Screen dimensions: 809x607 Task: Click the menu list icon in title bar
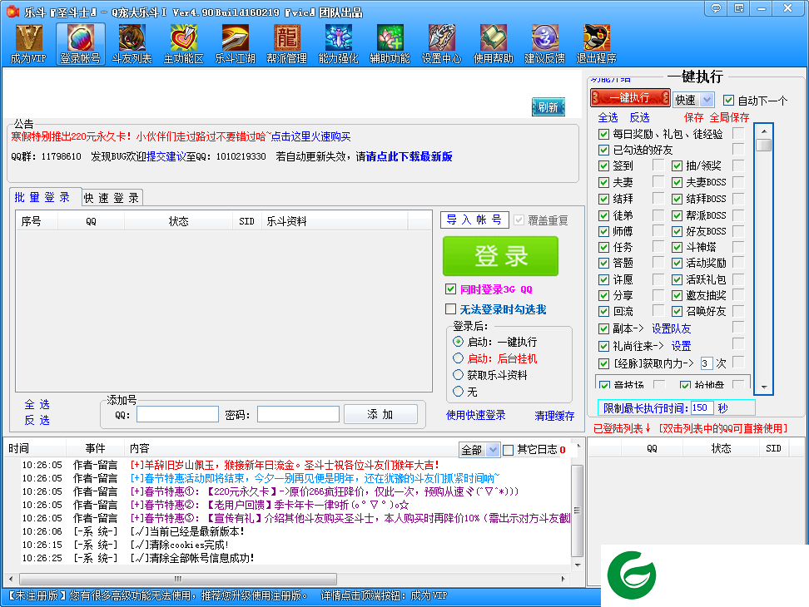[739, 7]
